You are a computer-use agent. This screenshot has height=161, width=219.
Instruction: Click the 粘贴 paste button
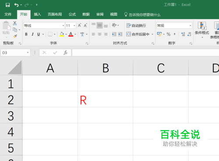pos(6,28)
